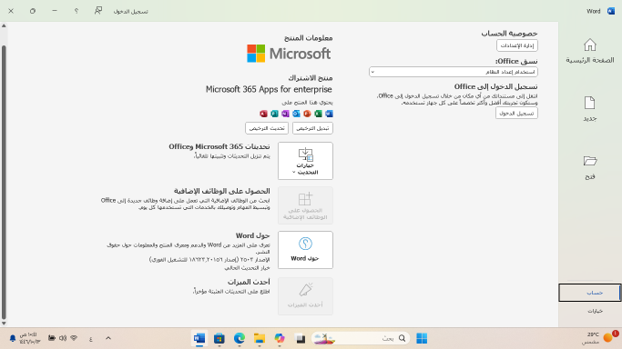Click the Word app icon in product list
622x349 pixels.
[x=329, y=114]
